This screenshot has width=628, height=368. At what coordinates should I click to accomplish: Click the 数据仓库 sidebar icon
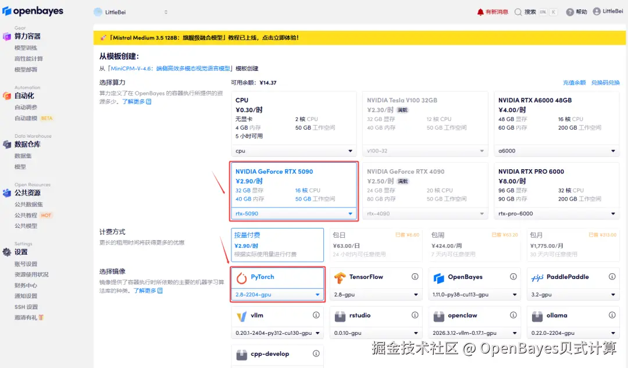coord(7,144)
